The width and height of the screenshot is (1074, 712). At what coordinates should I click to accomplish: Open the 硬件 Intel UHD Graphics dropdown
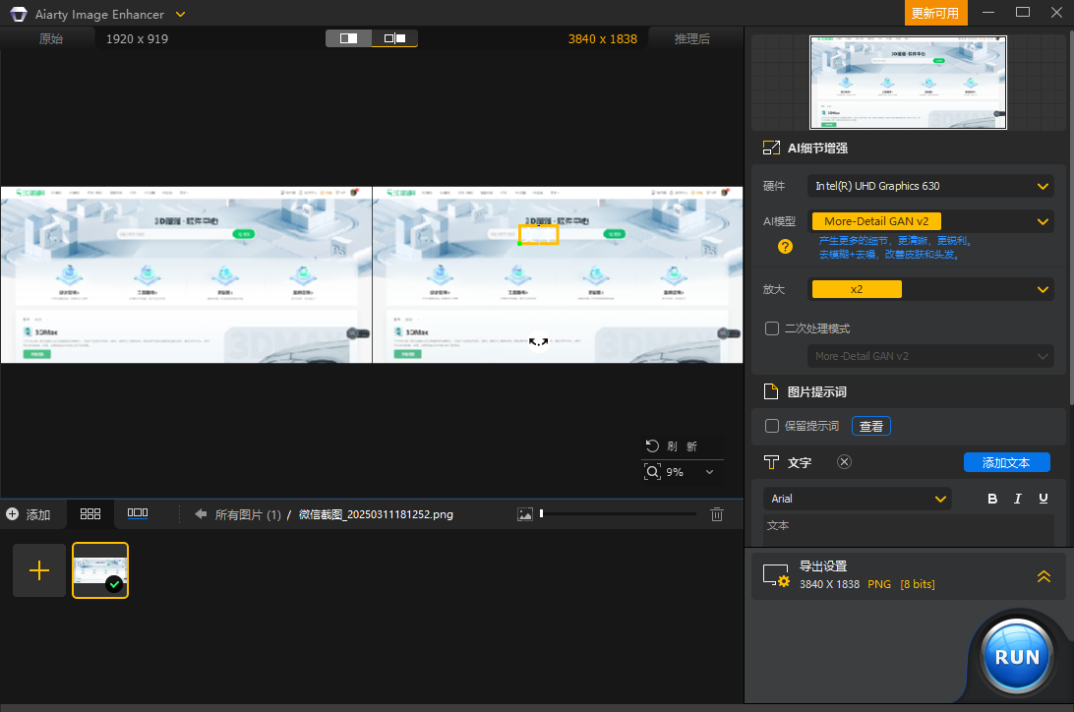click(x=930, y=186)
